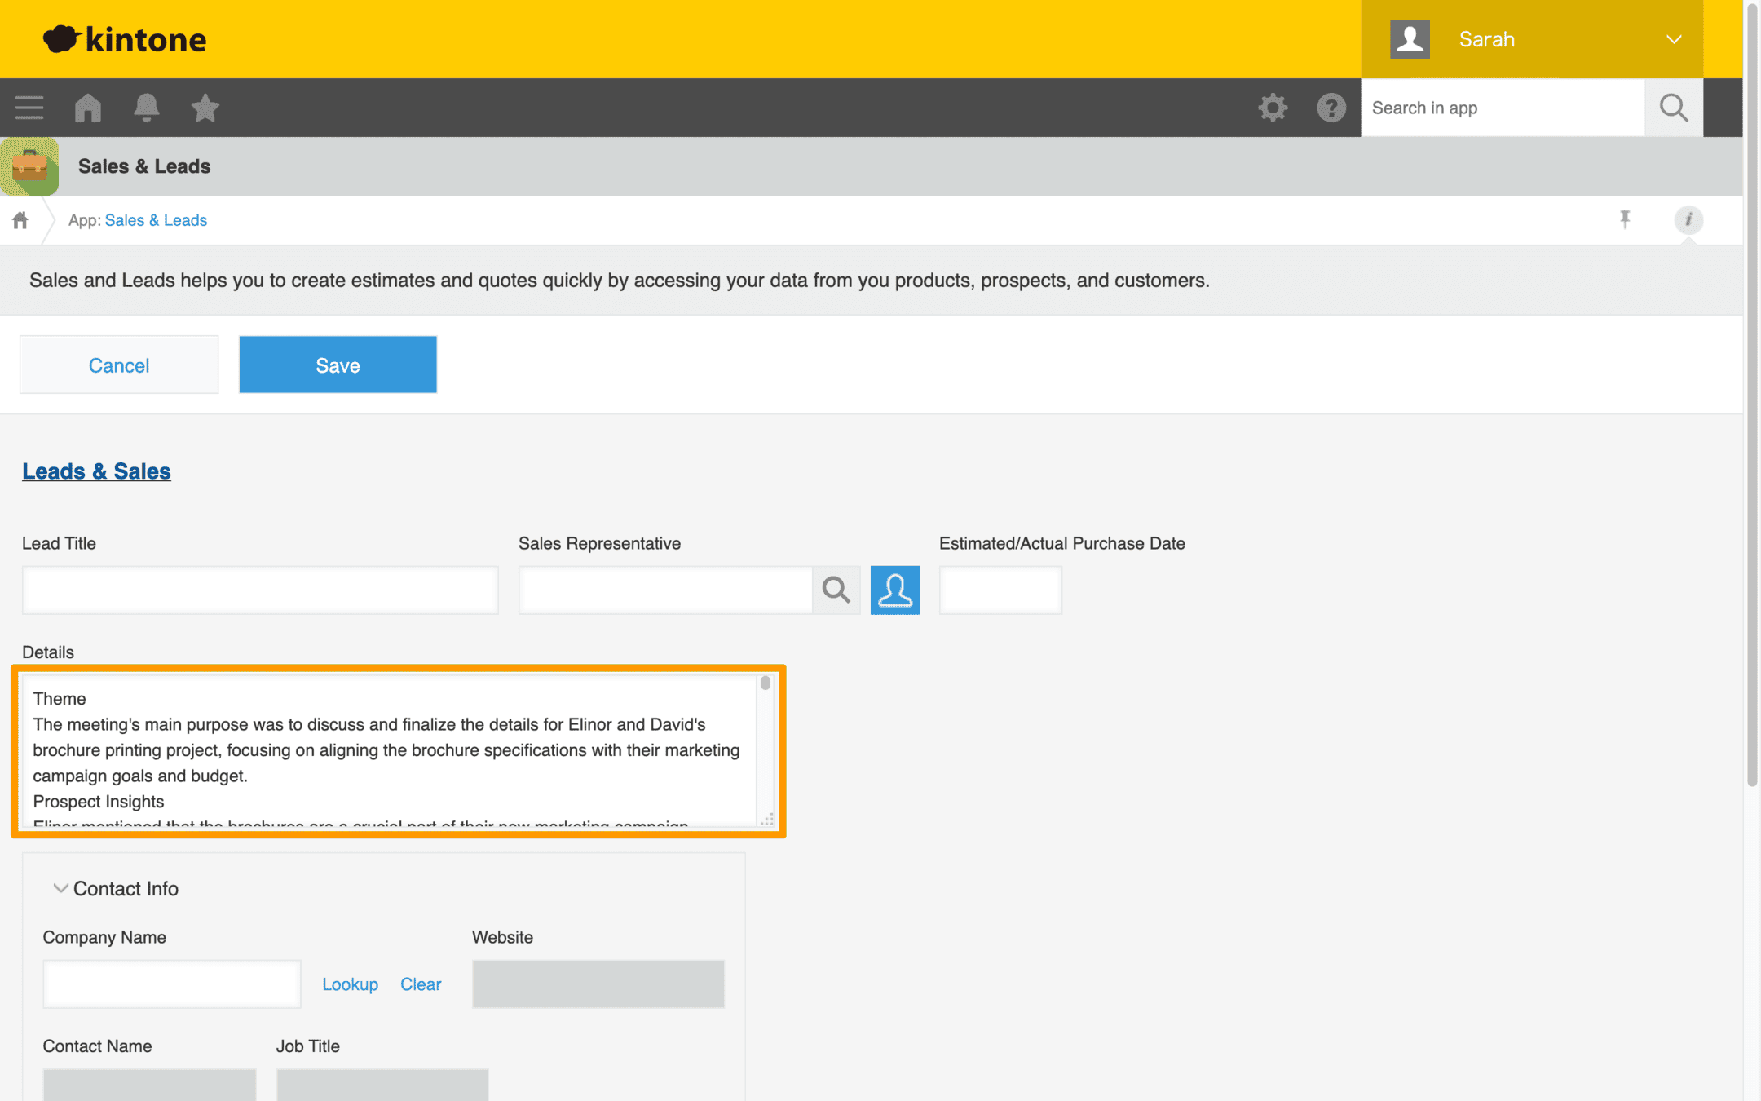
Task: Open the hamburger menu icon
Action: click(29, 108)
